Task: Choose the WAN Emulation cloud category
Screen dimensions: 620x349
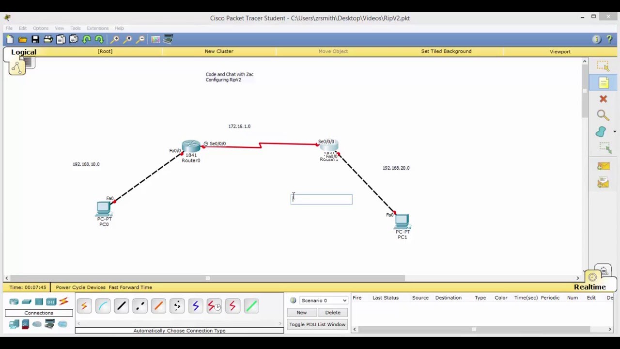Action: click(37, 324)
